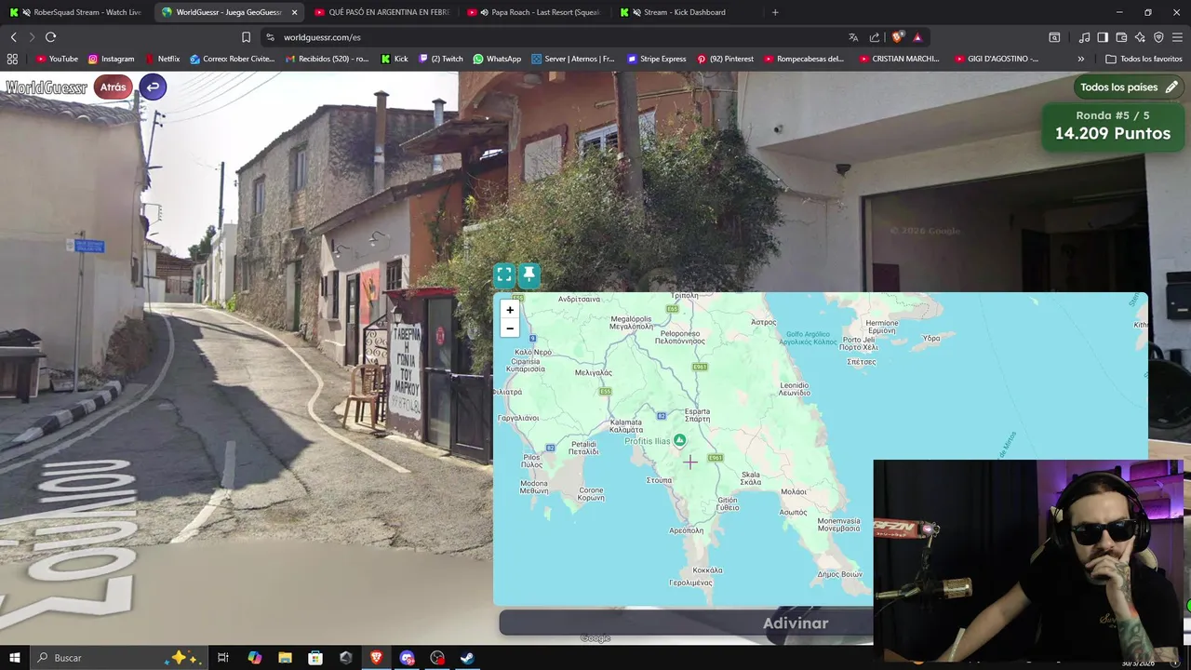1191x670 pixels.
Task: Open the (2) Twitch bookmark
Action: click(x=441, y=59)
